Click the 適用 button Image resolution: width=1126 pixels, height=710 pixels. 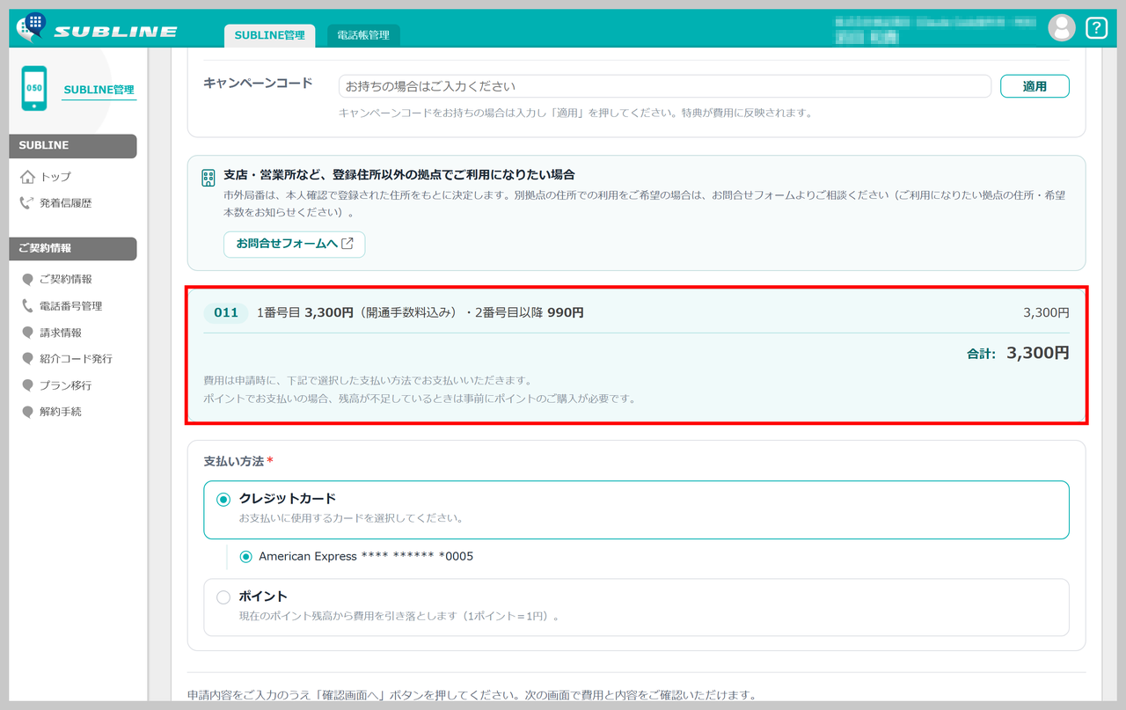(x=1035, y=86)
